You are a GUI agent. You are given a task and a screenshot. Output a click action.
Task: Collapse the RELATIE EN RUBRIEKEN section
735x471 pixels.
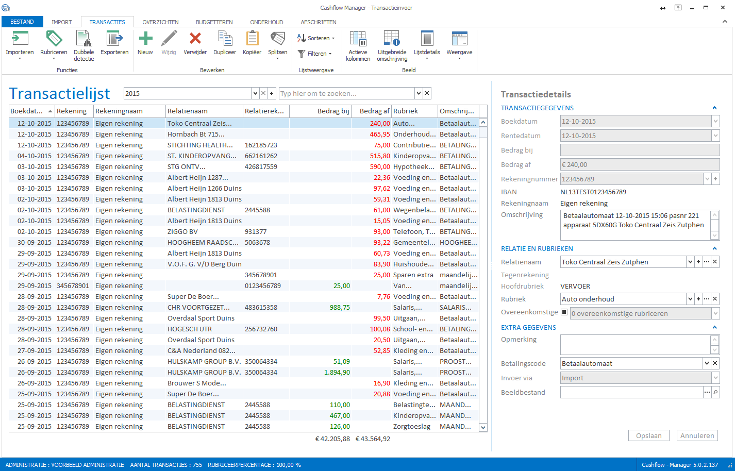pyautogui.click(x=714, y=248)
